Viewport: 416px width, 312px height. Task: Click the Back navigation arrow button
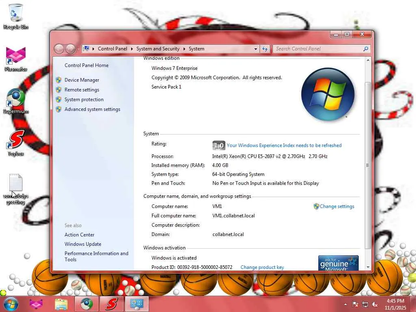coord(59,49)
